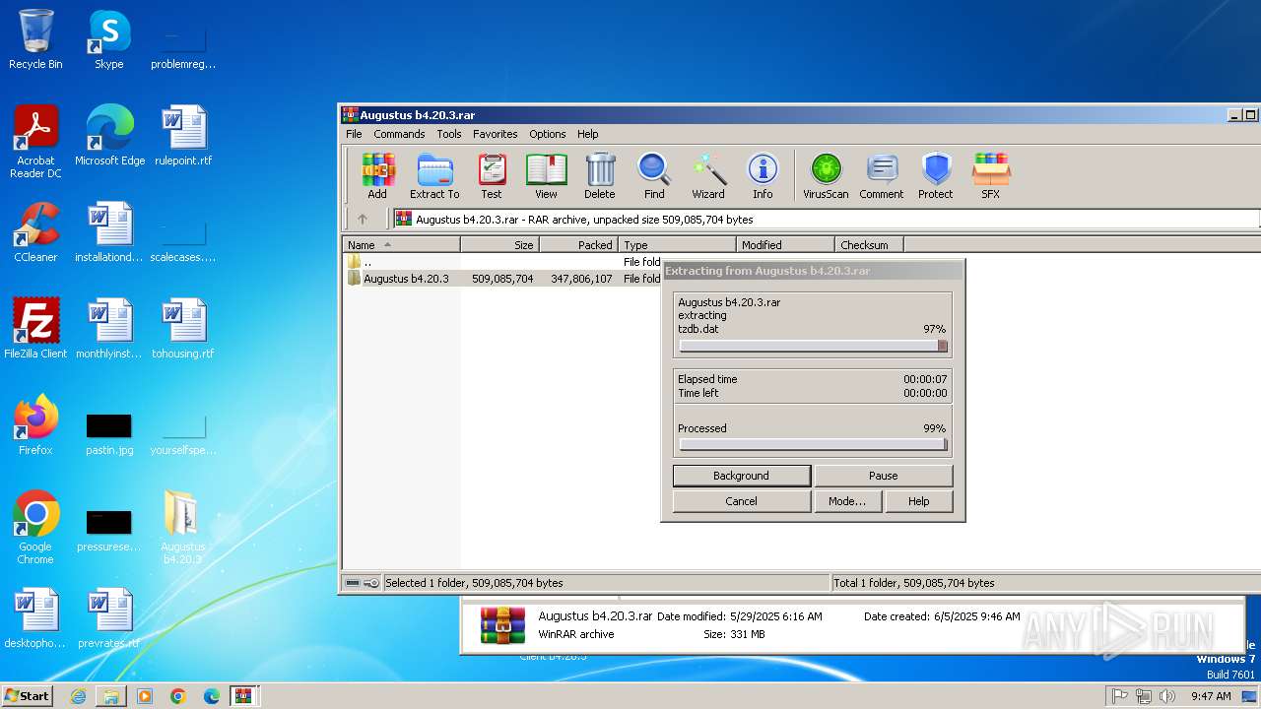This screenshot has height=709, width=1261.
Task: Run the Test archive tool
Action: (492, 176)
